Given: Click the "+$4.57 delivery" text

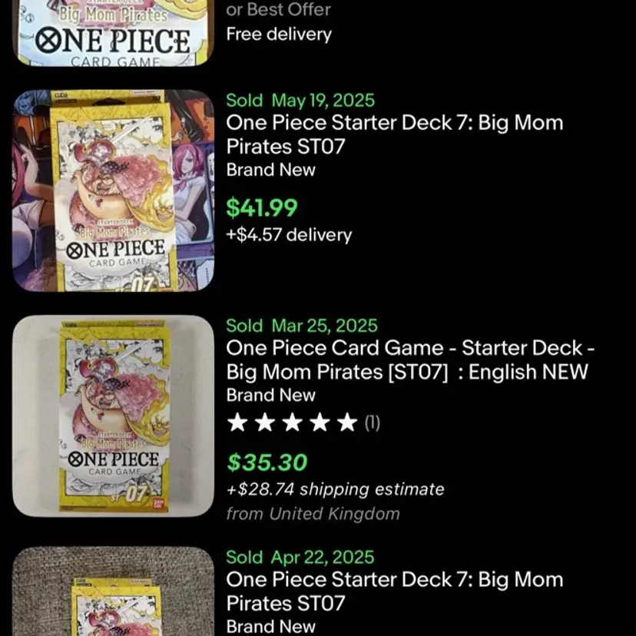Looking at the screenshot, I should point(289,234).
